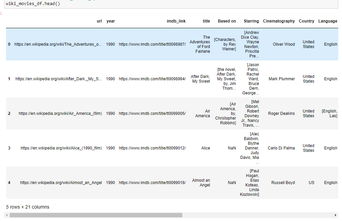Image resolution: width=342 pixels, height=221 pixels.
Task: Click row index 3
Action: [x=9, y=148]
